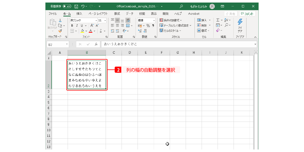Toggle the 自動保存 AutoSave switch
The width and height of the screenshot is (304, 152).
click(67, 6)
